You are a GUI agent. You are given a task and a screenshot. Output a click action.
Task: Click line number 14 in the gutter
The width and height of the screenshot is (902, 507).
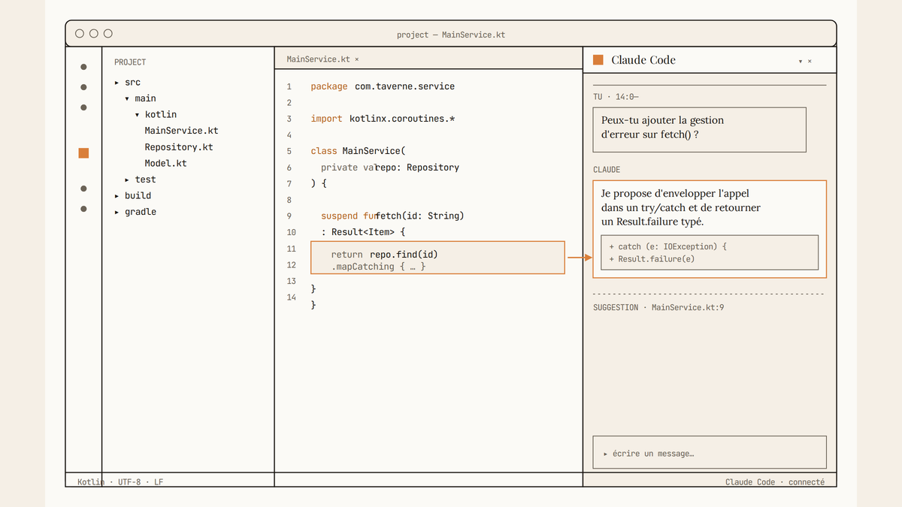coord(292,297)
